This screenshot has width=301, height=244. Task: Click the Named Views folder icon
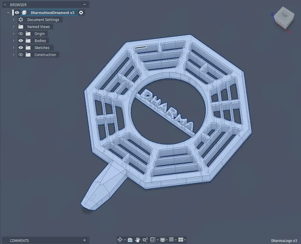tap(21, 27)
